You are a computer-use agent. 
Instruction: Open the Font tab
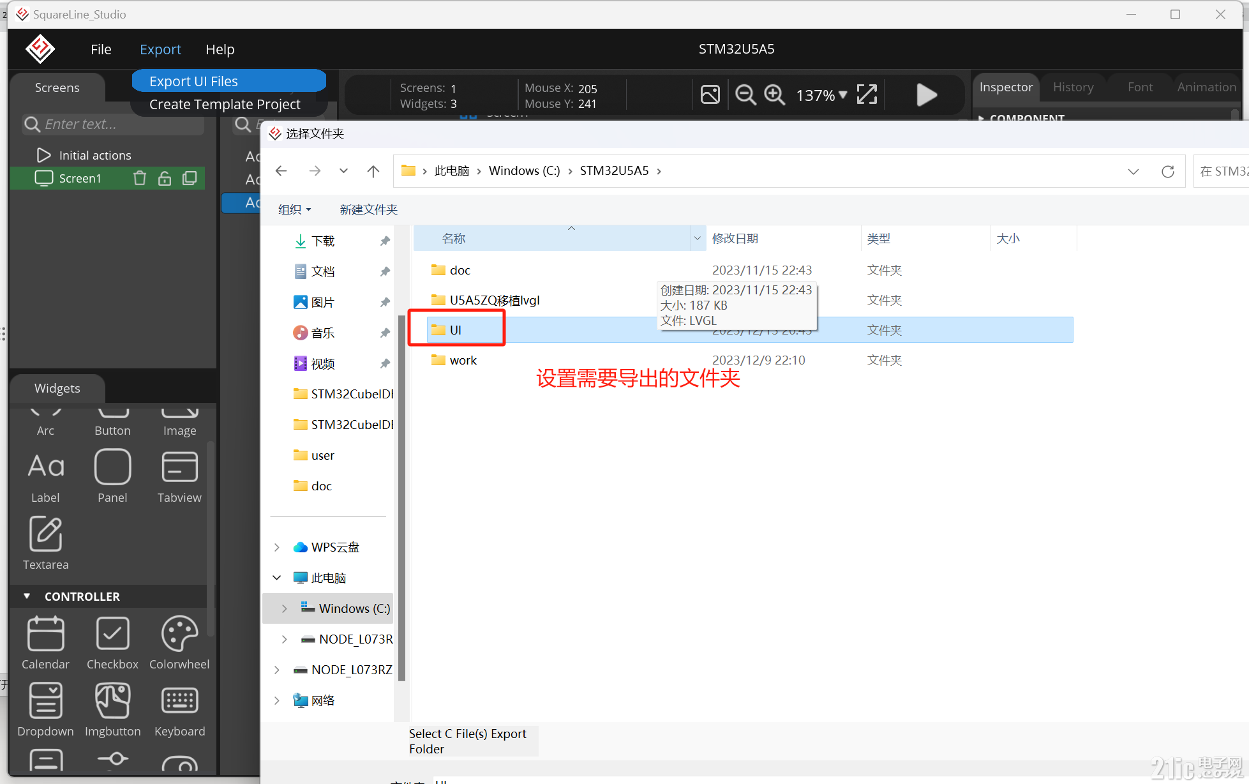click(x=1140, y=87)
